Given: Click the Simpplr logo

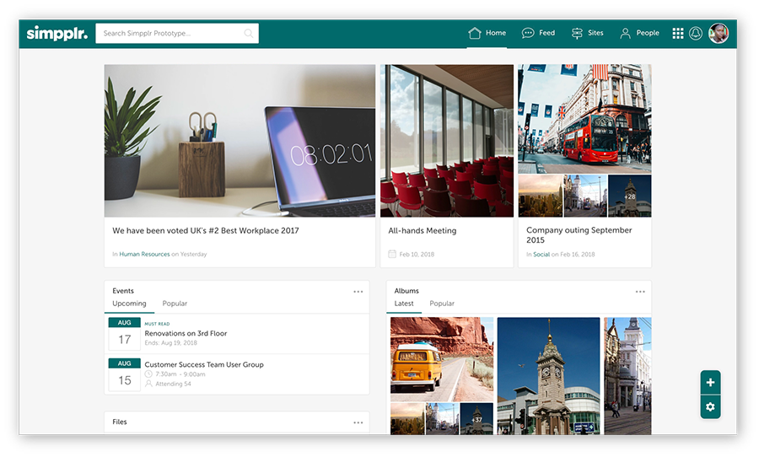Looking at the screenshot, I should coord(57,33).
